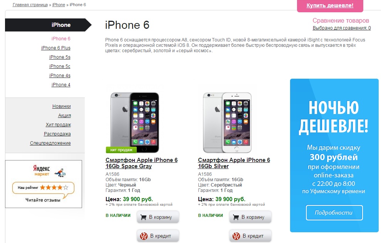The image size is (381, 243).
Task: Open the Распродажа link
Action: pyautogui.click(x=57, y=134)
